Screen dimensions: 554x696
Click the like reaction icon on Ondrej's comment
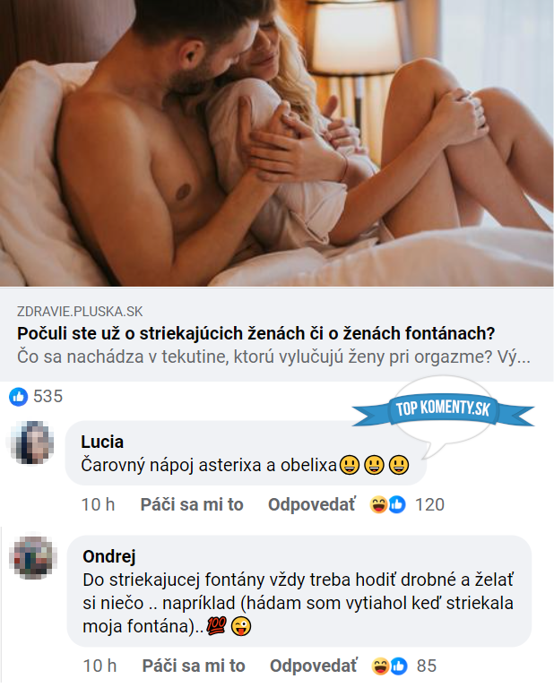(399, 666)
